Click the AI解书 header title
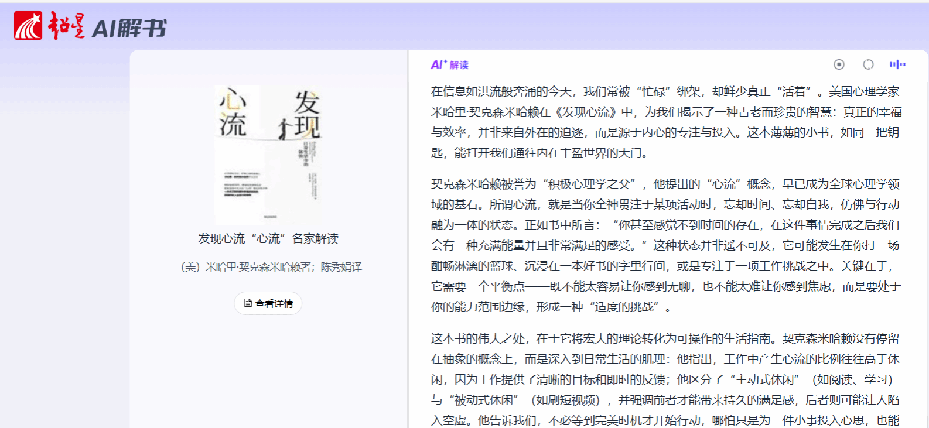The width and height of the screenshot is (929, 428). [129, 28]
